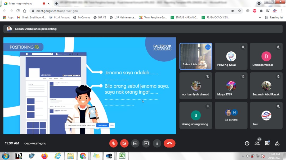Open Internet Explorer from taskbar
This screenshot has width=286, height=160.
57,156
